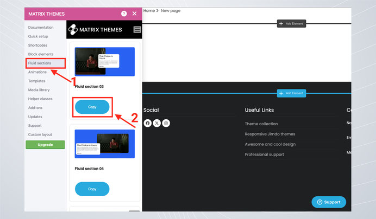Click the blue Support chat button
The width and height of the screenshot is (376, 219).
(329, 202)
